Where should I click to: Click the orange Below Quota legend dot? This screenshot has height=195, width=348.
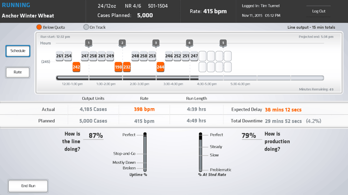[39, 27]
